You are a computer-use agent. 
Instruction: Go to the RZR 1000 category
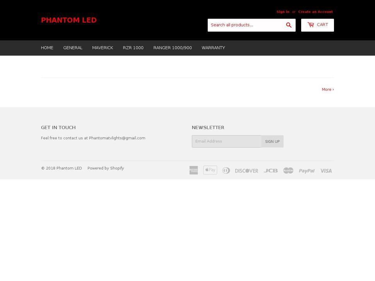tap(133, 48)
